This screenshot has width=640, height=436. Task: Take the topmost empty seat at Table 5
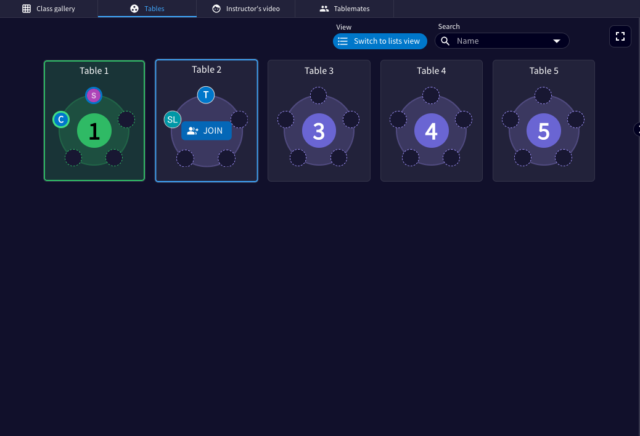(543, 95)
